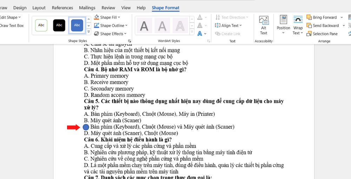Expand the WordArt Styles gallery More arrow
Image resolution: width=351 pixels, height=179 pixels.
[192, 32]
